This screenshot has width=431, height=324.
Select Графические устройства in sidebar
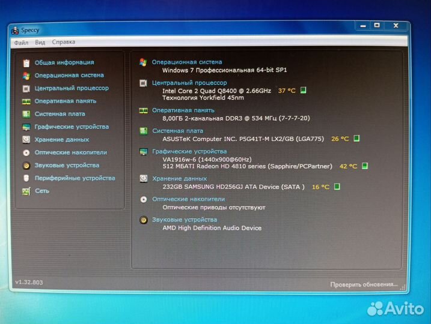point(72,127)
